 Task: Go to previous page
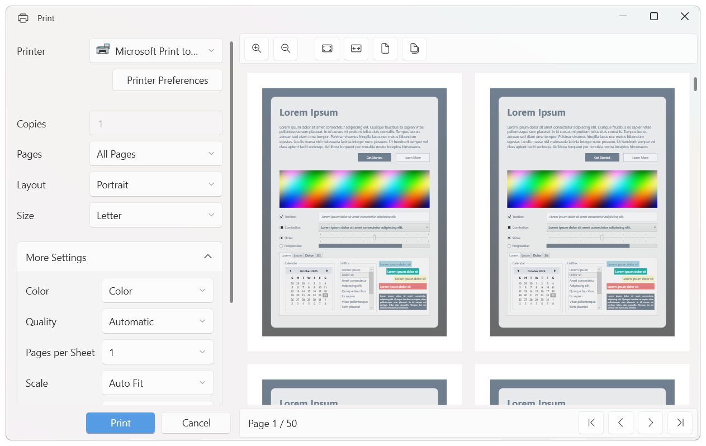click(x=620, y=423)
